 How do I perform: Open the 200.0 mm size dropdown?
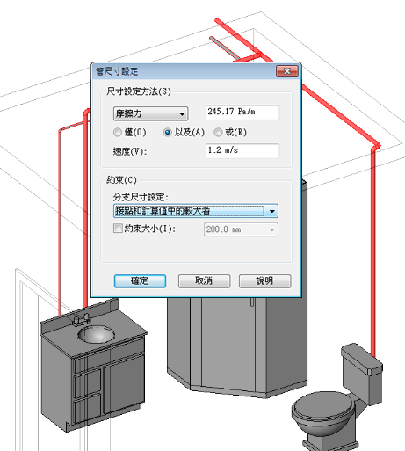[x=241, y=229]
